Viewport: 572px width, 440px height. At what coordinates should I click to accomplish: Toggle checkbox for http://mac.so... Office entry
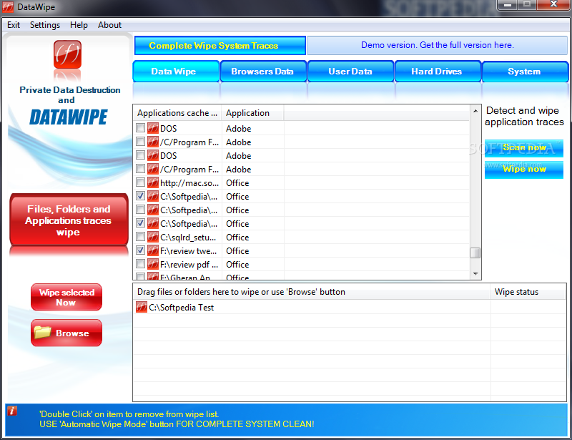coord(140,182)
